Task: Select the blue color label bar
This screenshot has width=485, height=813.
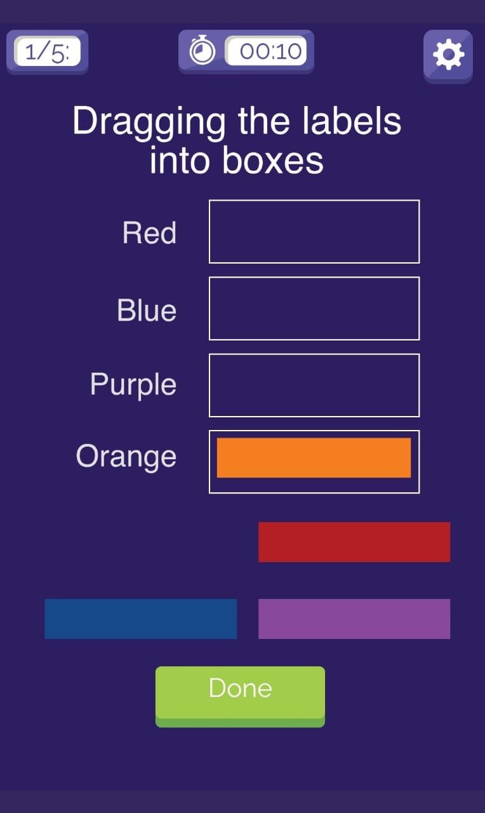Action: point(140,619)
